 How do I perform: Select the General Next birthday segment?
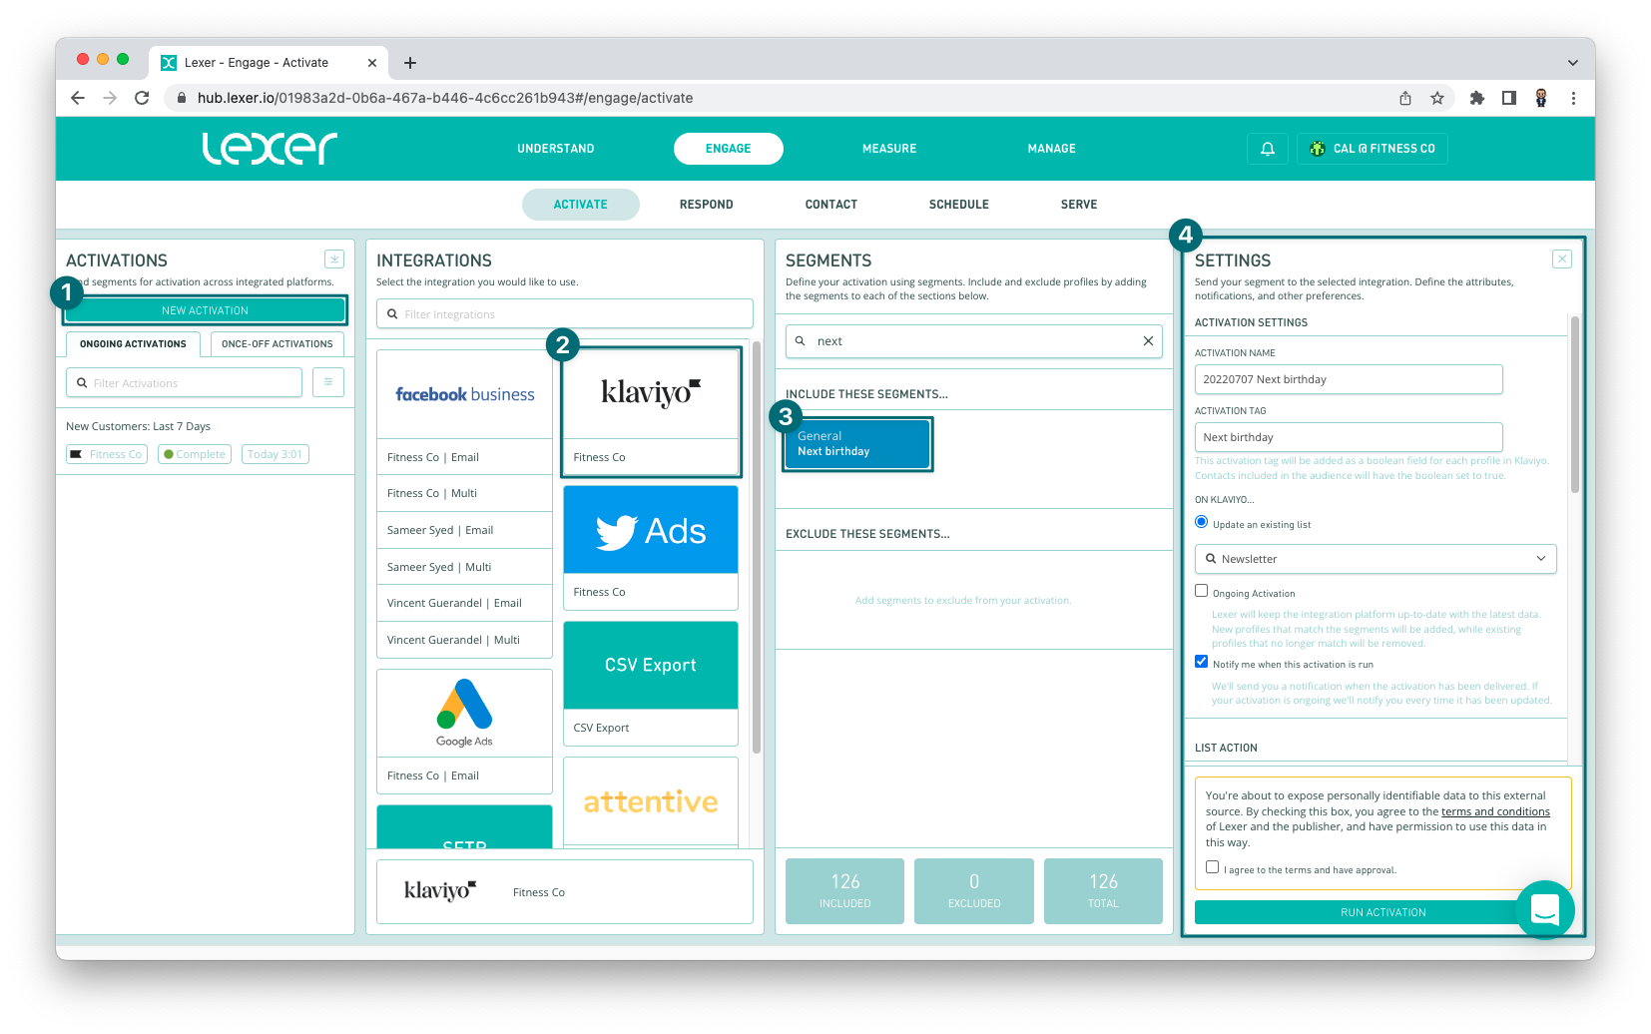857,444
